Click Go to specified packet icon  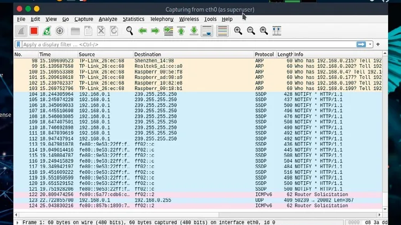[x=168, y=31]
